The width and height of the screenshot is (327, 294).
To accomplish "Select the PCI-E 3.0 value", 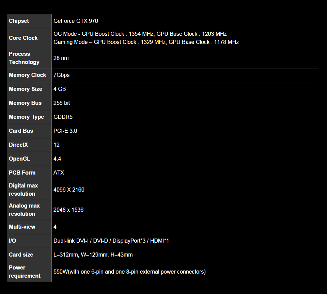I will pos(65,131).
